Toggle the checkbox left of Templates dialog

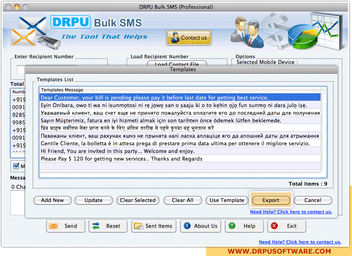pyautogui.click(x=16, y=166)
